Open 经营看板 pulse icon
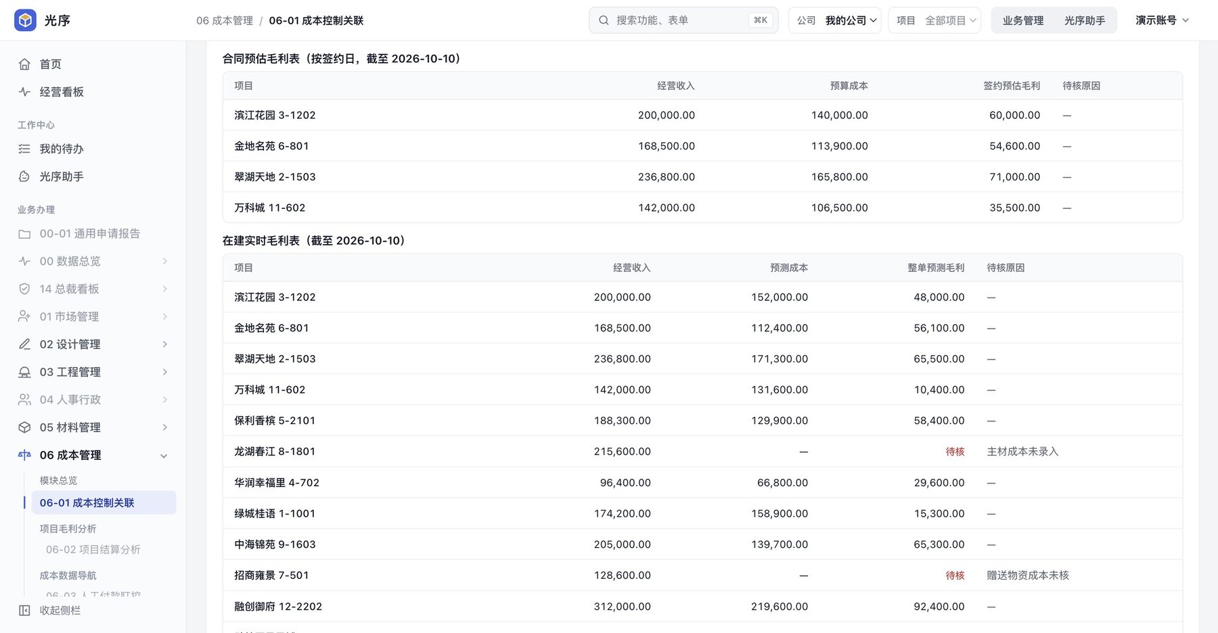Image resolution: width=1218 pixels, height=633 pixels. [24, 92]
